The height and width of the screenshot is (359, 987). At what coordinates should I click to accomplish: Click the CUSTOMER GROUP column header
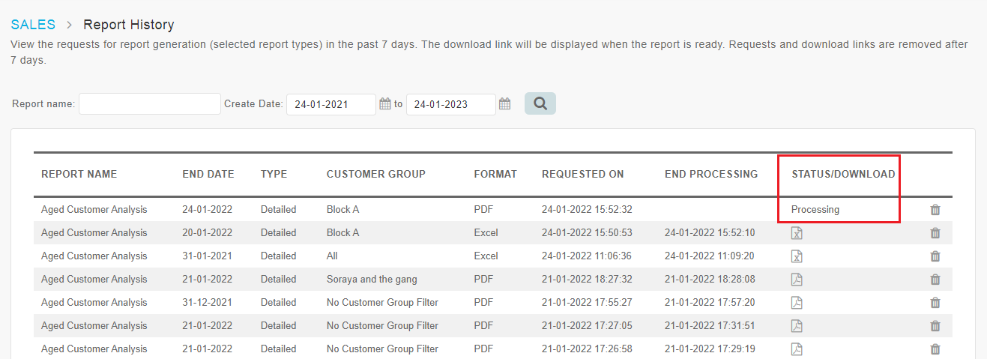[x=376, y=174]
